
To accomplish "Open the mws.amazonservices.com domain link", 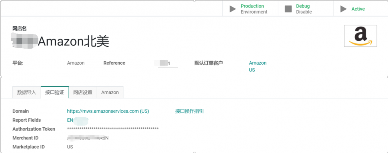I will point(108,111).
